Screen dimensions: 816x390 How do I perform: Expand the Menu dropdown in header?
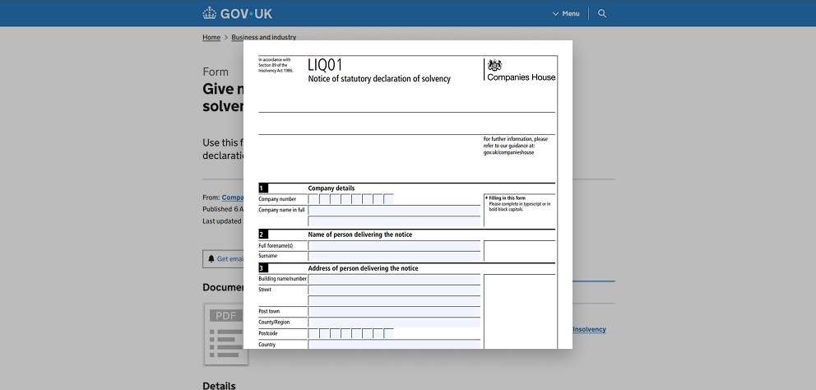[x=566, y=13]
